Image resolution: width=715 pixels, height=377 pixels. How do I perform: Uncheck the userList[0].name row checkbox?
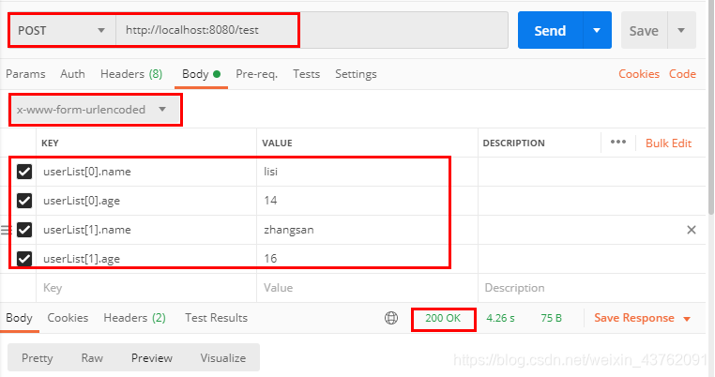[x=24, y=172]
